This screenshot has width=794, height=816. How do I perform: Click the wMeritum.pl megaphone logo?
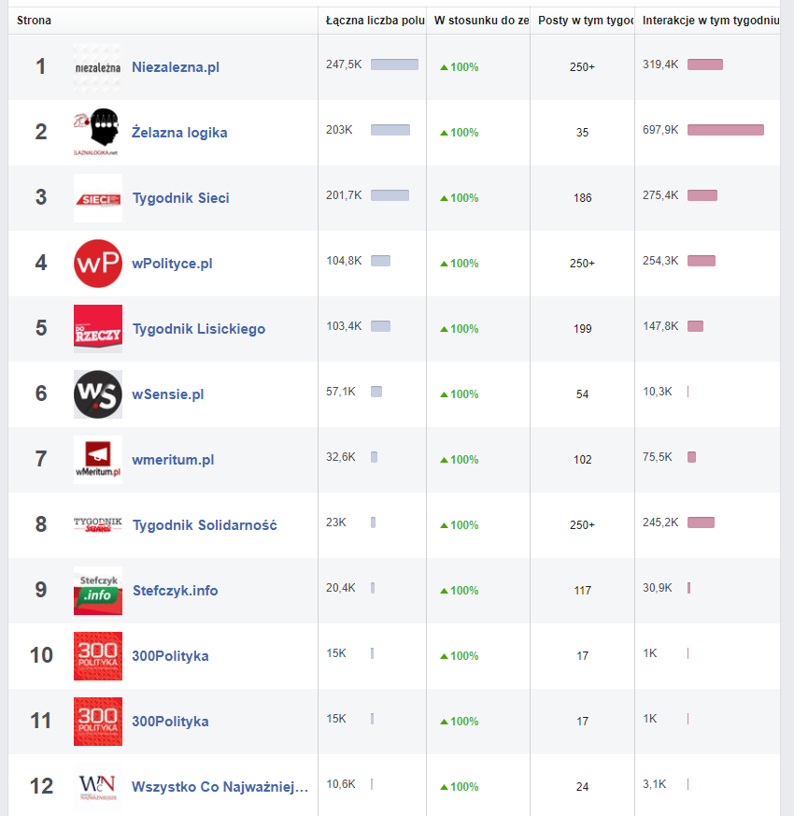(97, 460)
